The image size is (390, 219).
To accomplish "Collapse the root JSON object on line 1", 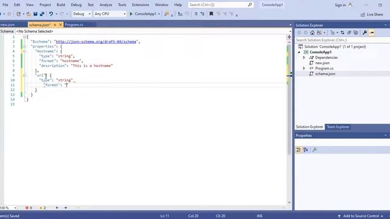I will (x=24, y=36).
